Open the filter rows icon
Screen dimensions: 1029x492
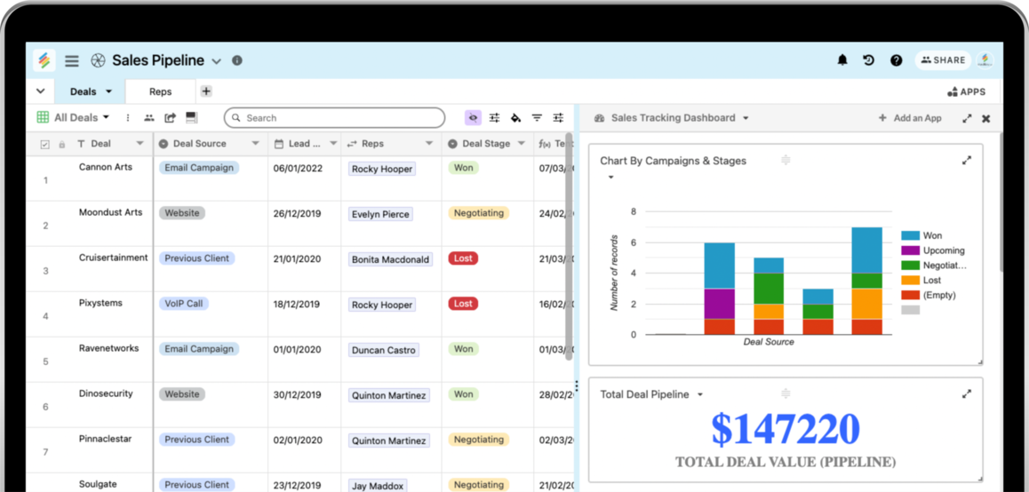point(537,117)
